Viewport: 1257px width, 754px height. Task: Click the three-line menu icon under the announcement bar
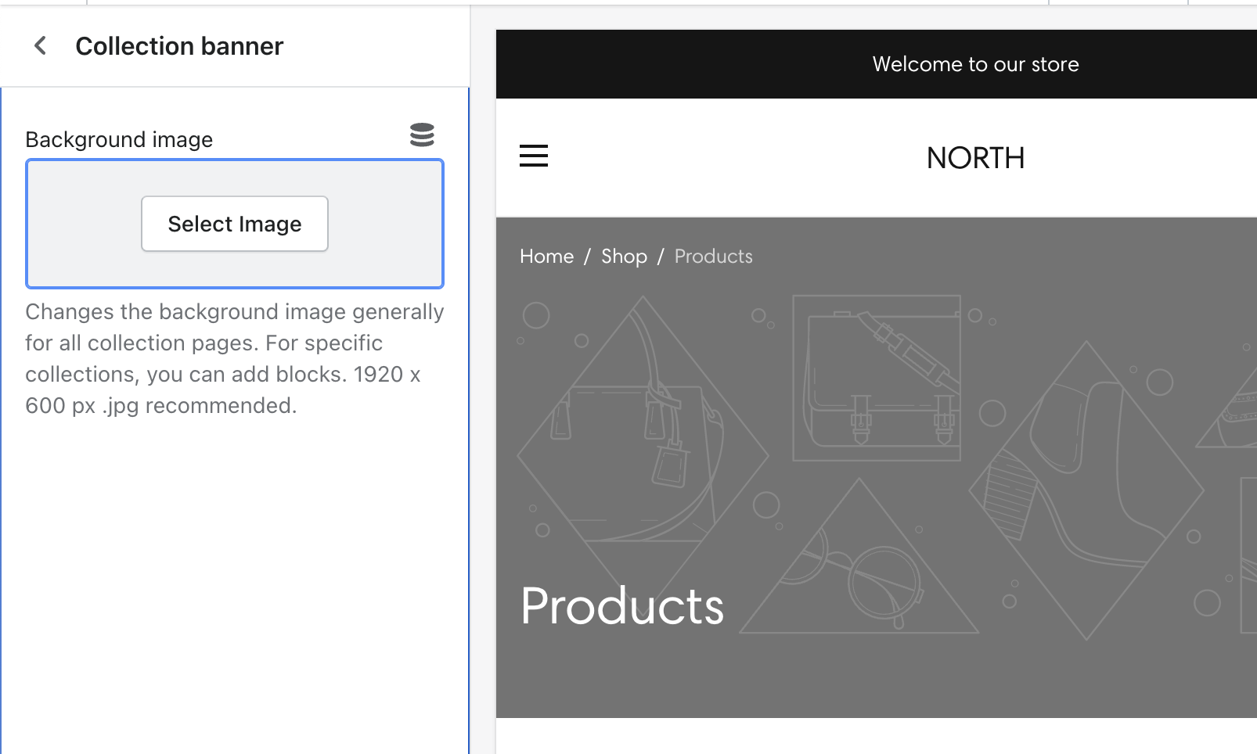click(534, 156)
